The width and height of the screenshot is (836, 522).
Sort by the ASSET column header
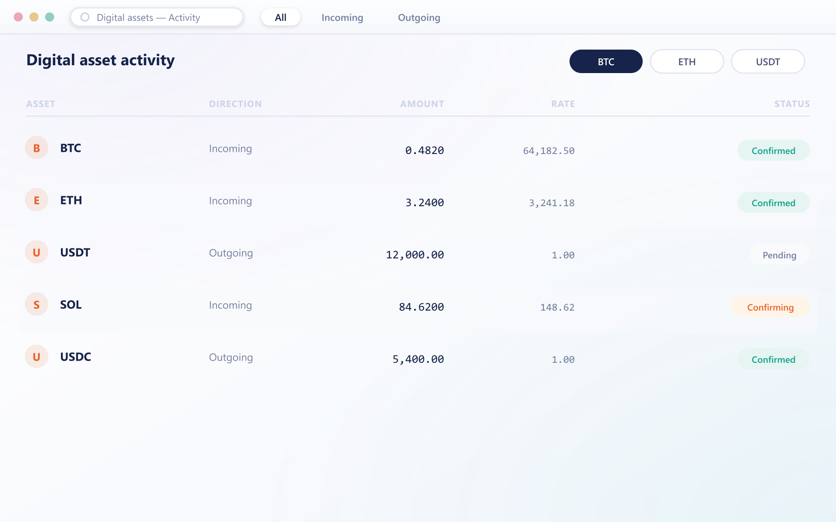[x=40, y=104]
